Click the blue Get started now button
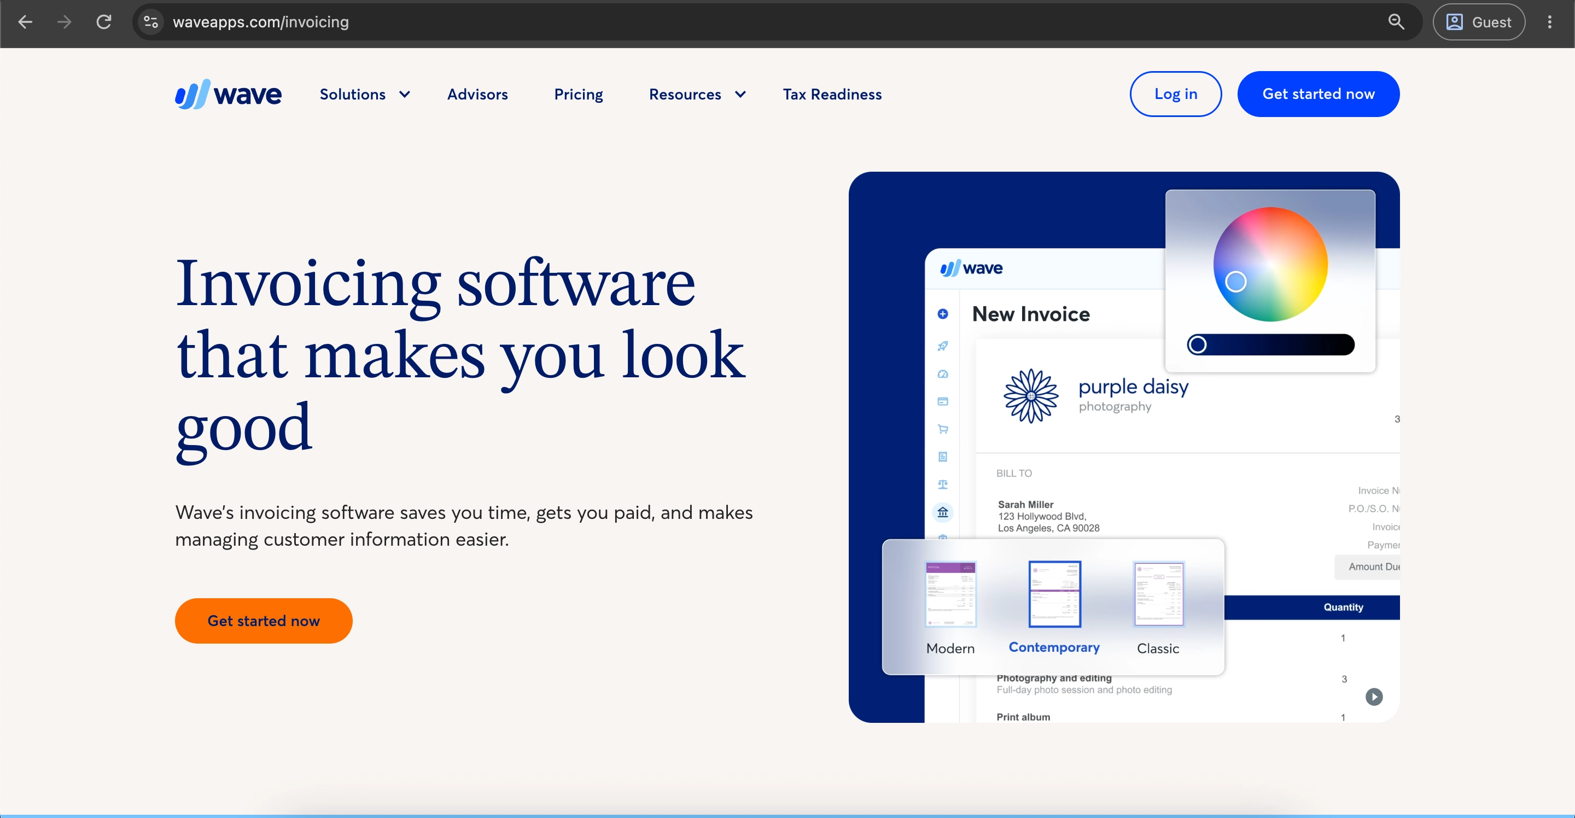Viewport: 1575px width, 818px height. (1318, 94)
